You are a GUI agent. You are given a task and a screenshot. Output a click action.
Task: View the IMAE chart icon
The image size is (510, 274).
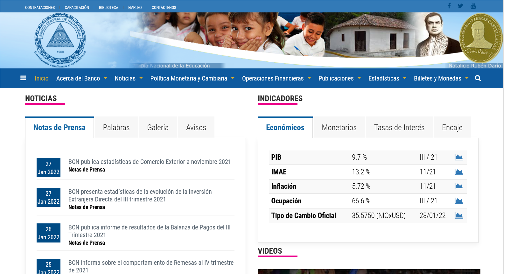[458, 172]
